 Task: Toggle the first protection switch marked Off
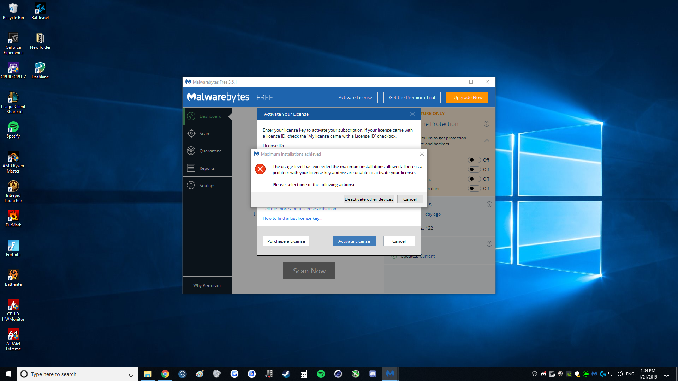(x=474, y=160)
